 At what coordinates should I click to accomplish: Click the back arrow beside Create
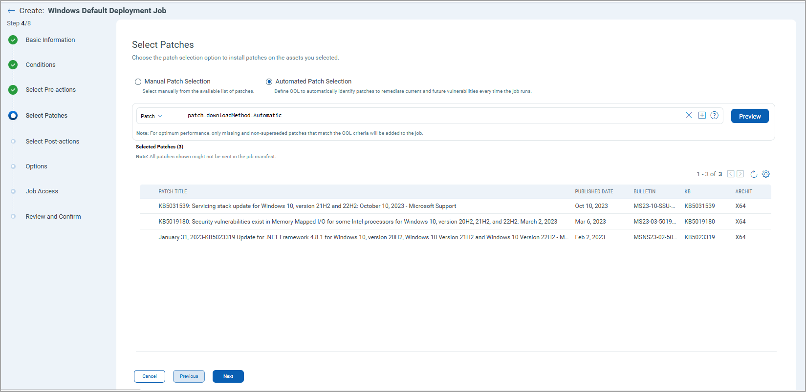[11, 11]
